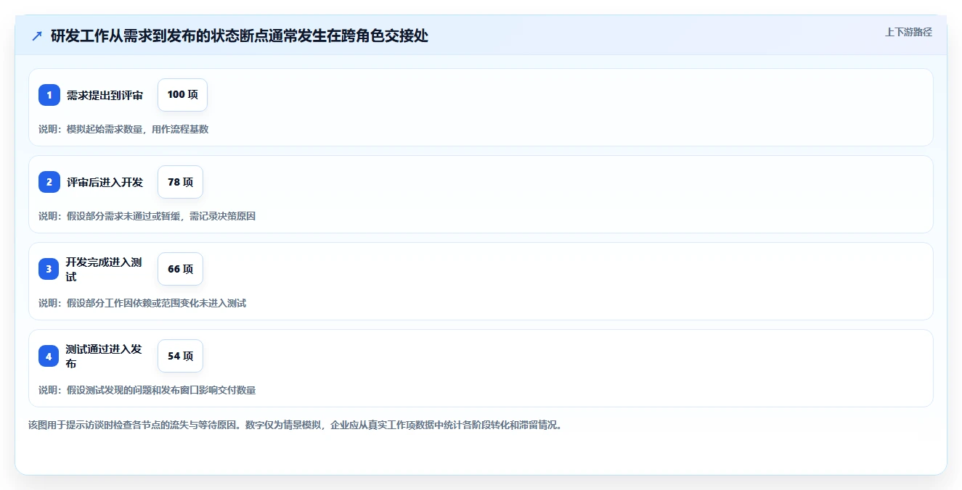Click the note about 依赖或范围变化
This screenshot has height=490, width=962.
142,303
